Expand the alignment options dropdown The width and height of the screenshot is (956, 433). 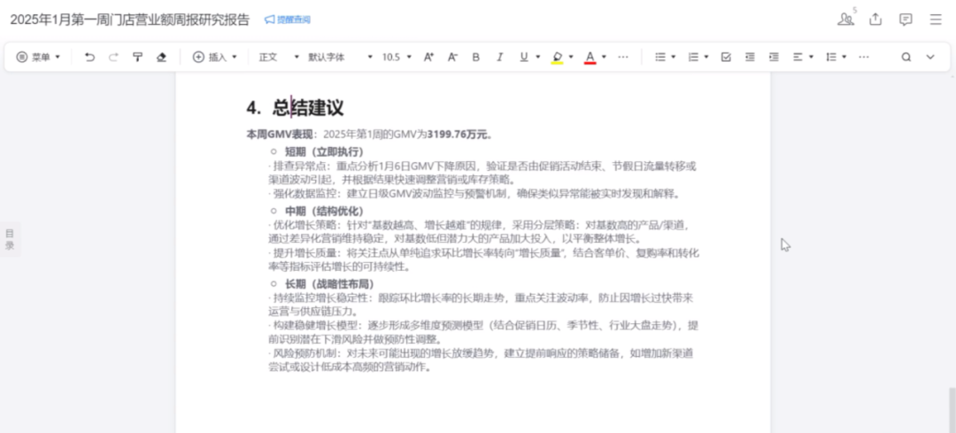812,57
